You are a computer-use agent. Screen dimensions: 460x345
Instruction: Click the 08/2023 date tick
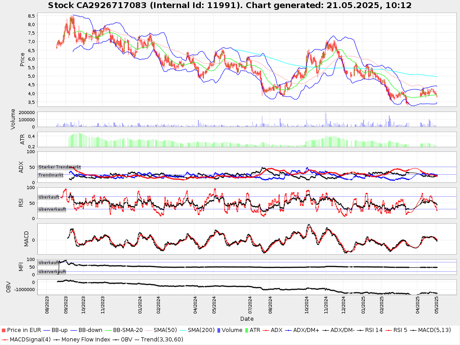(x=47, y=305)
